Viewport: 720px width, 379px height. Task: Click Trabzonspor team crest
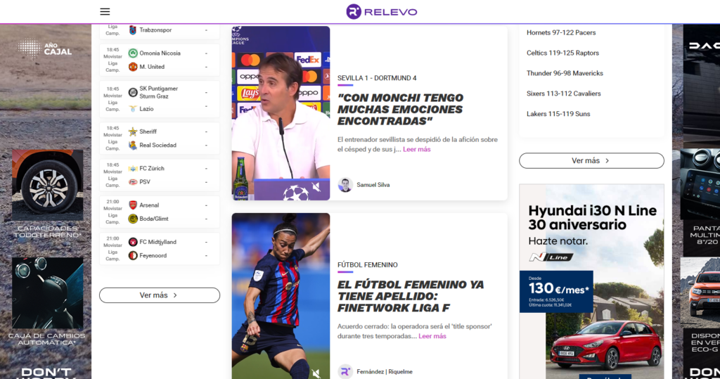[x=133, y=30]
